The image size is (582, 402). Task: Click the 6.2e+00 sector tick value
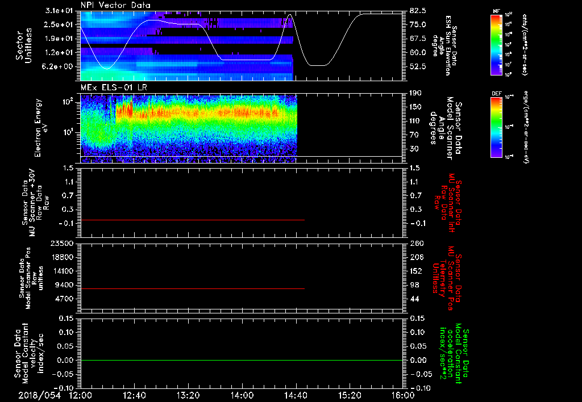click(x=58, y=67)
